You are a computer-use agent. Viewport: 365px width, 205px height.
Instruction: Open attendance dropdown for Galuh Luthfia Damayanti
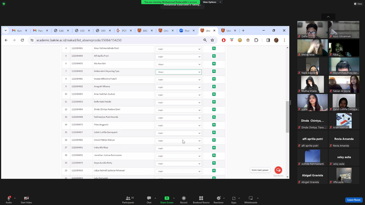179,133
